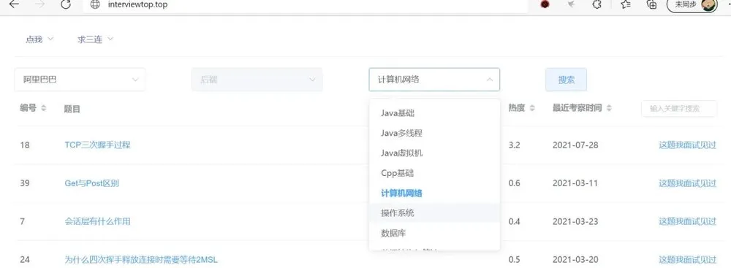Click the 搜索 button

[566, 80]
